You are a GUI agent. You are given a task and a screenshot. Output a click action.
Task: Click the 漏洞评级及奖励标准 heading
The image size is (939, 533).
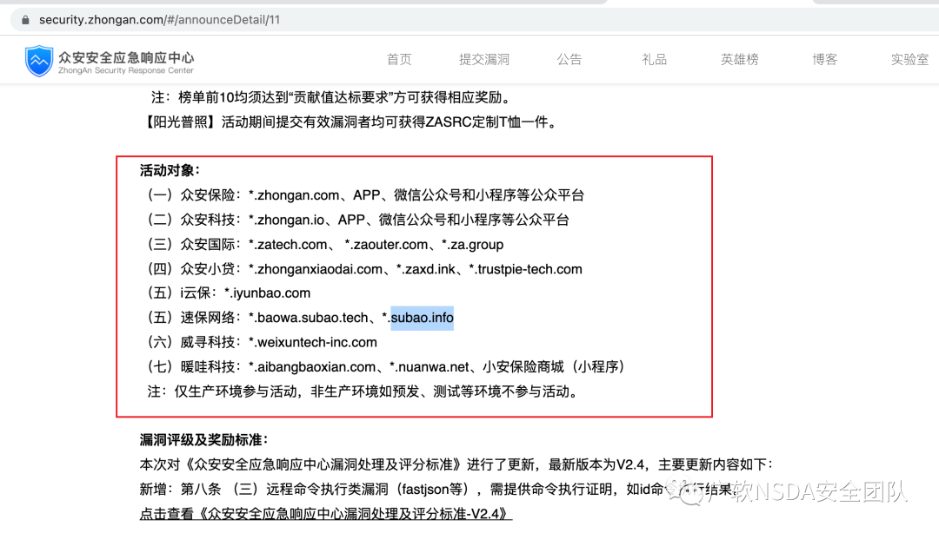coord(203,440)
